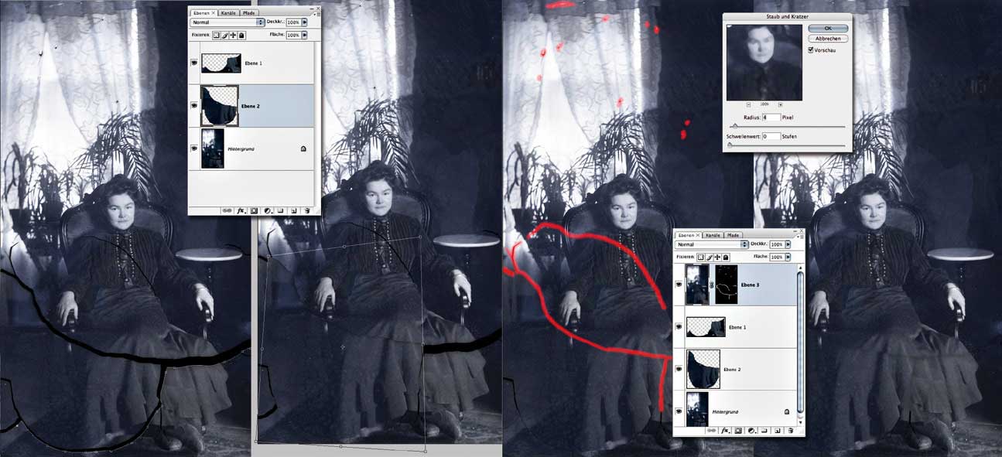Lock position move icon in lower Ebenen panel
Viewport: 1002px width, 457px height.
(x=717, y=257)
